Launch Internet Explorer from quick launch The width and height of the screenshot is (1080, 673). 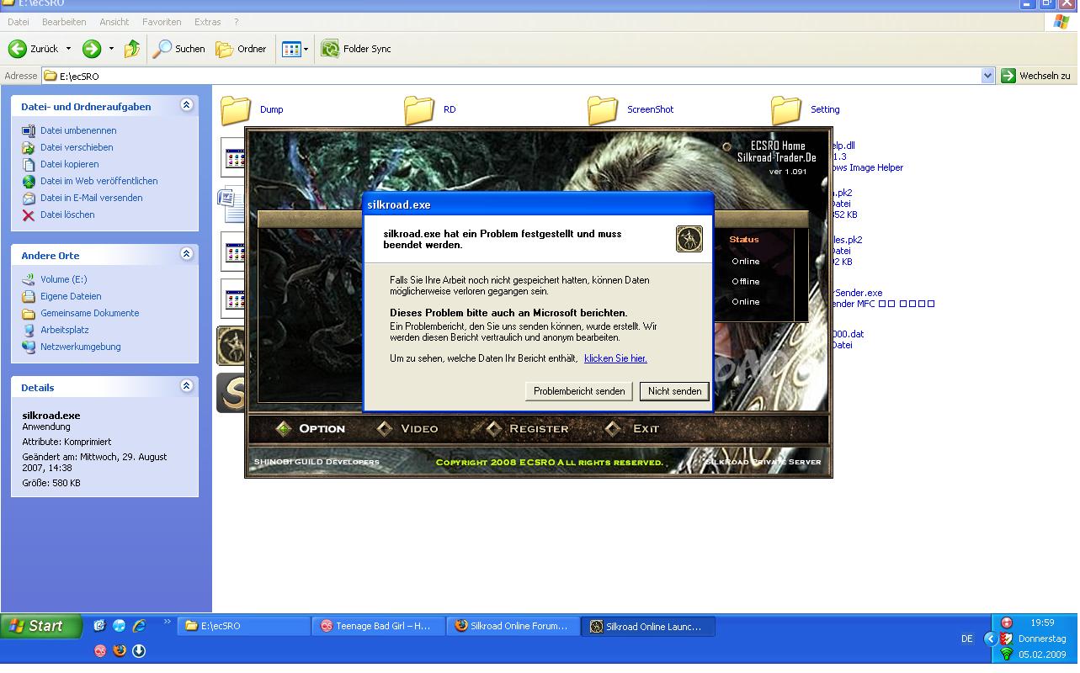[x=139, y=625]
